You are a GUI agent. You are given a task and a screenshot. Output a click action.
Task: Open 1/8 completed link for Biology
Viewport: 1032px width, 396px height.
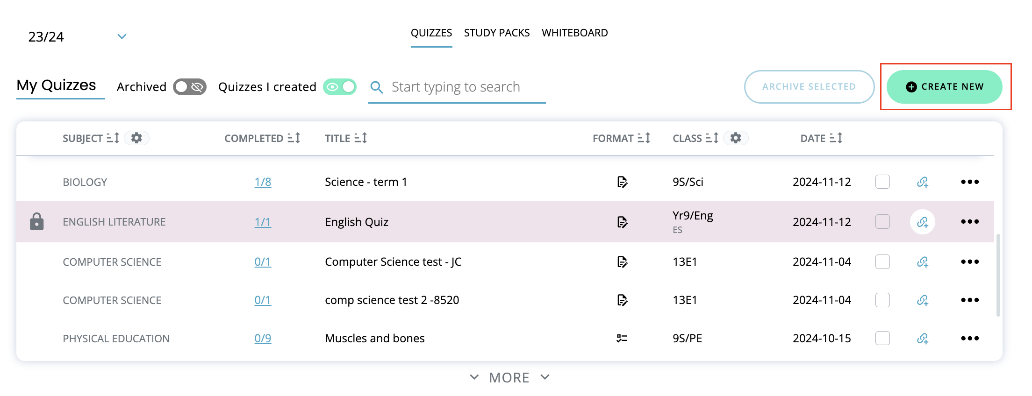point(263,182)
